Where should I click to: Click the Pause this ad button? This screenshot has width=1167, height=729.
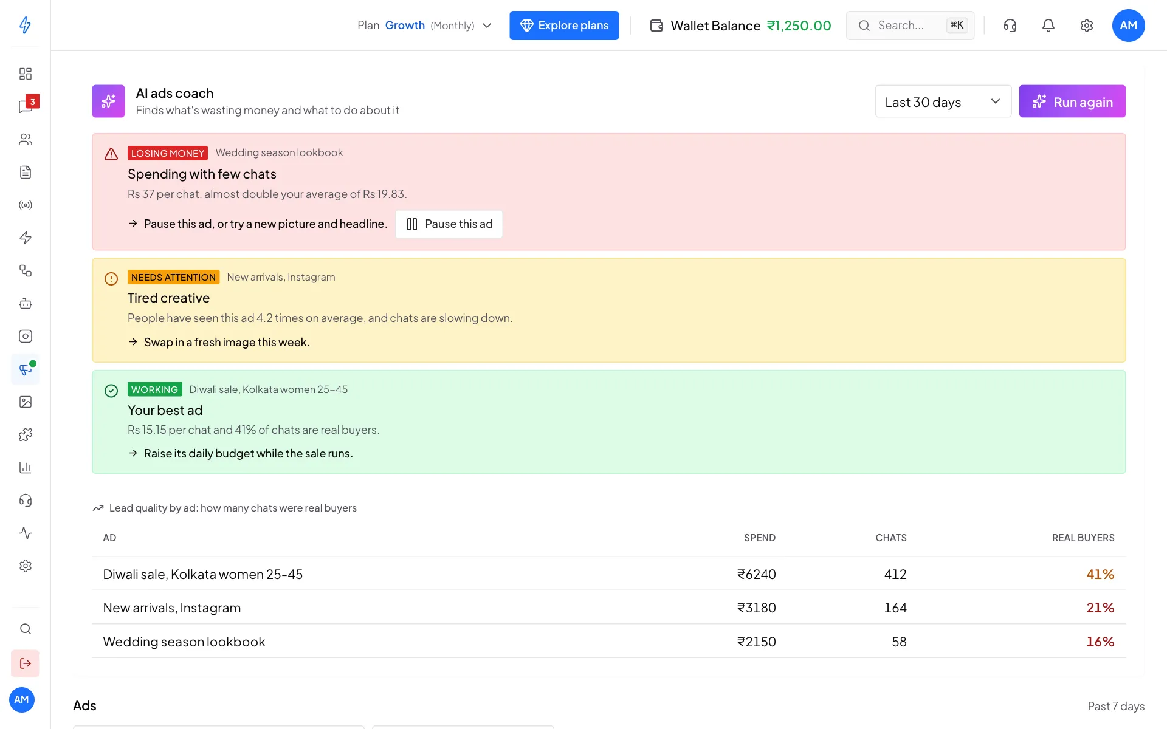pyautogui.click(x=449, y=224)
